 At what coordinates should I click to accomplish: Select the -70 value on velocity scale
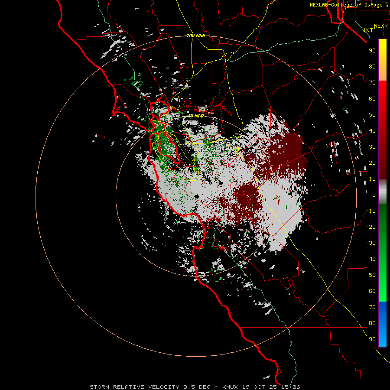370,307
